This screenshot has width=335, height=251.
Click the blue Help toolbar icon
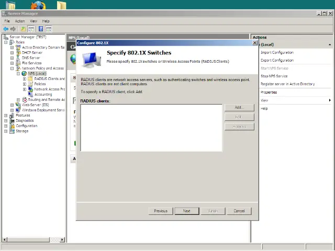(x=41, y=29)
